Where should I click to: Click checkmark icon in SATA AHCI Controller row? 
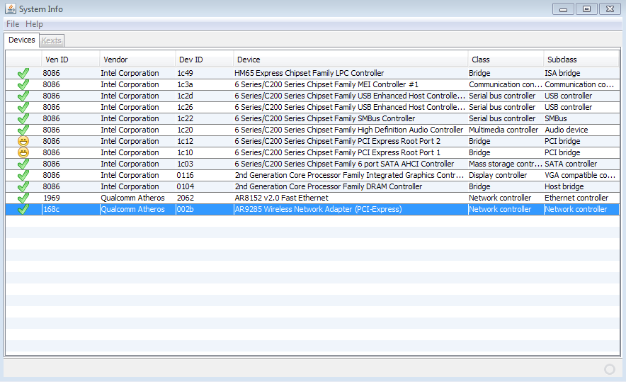click(23, 164)
